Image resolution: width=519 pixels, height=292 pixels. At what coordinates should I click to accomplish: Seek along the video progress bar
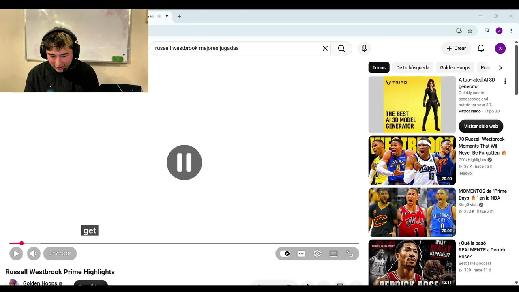[x=184, y=243]
